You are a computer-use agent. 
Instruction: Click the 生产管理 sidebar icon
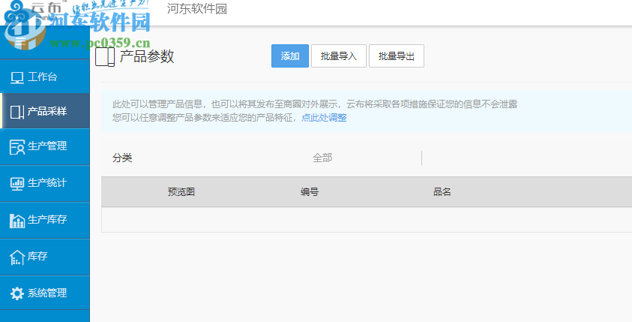pos(17,147)
